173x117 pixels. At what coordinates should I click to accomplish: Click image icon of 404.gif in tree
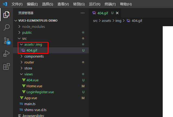[x=23, y=50]
